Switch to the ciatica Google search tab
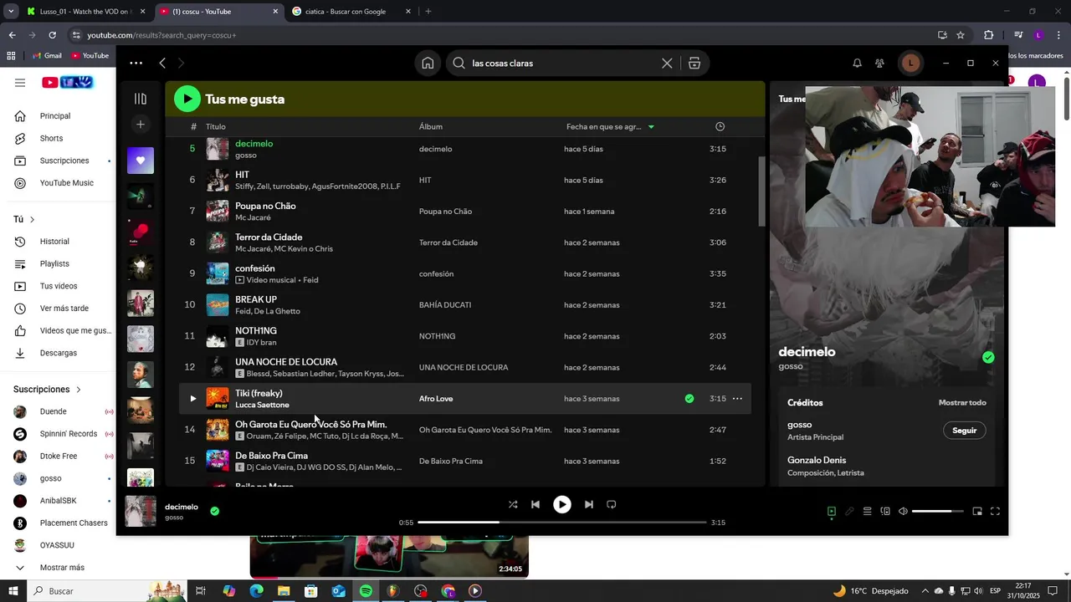1071x602 pixels. 351,12
